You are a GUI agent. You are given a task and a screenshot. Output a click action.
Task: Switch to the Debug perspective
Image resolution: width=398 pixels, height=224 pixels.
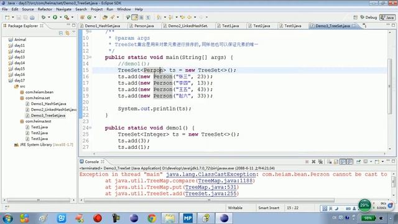coord(369,17)
